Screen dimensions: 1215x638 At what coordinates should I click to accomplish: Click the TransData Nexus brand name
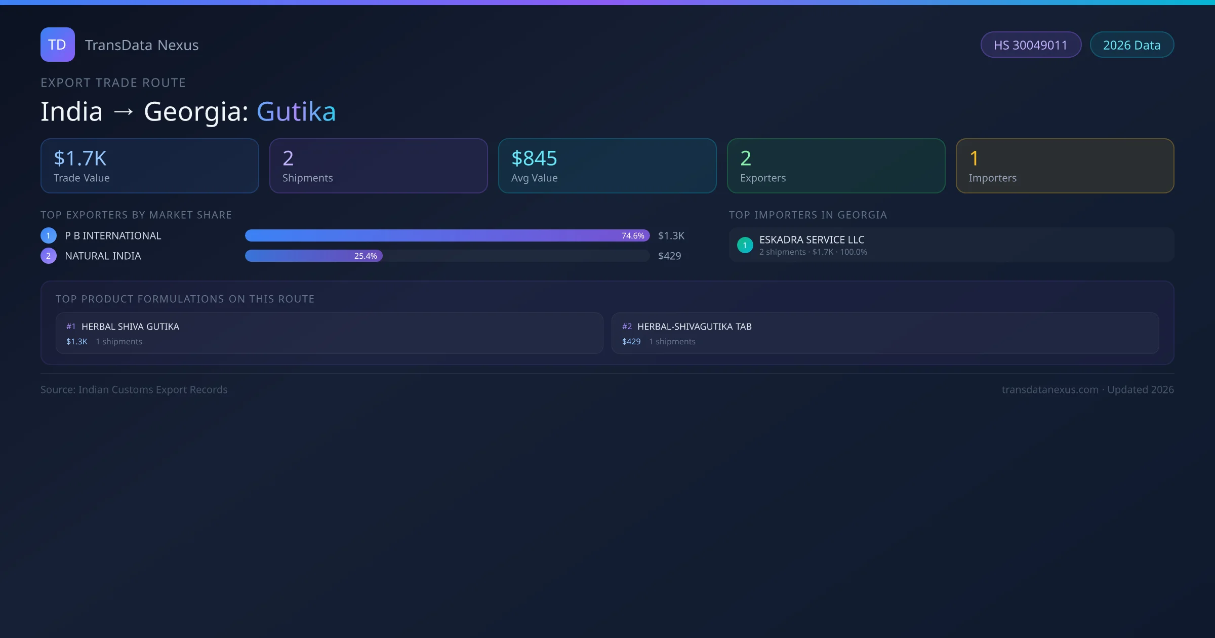point(142,45)
